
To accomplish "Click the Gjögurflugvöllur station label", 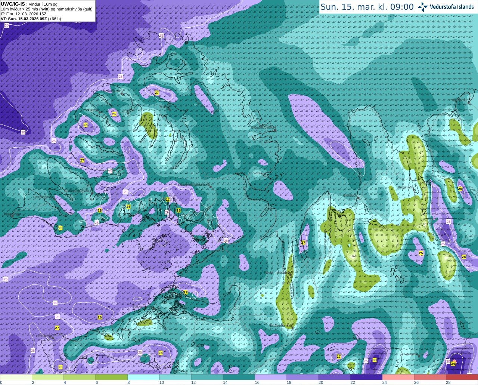I will coord(263,127).
